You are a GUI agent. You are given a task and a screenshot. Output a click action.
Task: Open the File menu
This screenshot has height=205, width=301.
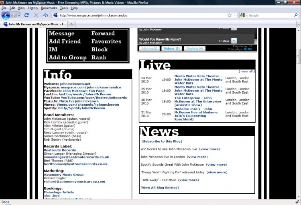point(4,8)
